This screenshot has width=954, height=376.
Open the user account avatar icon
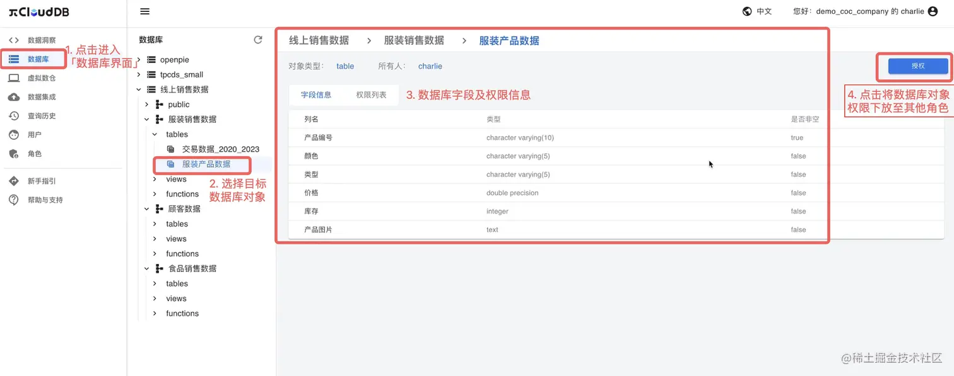[x=933, y=11]
